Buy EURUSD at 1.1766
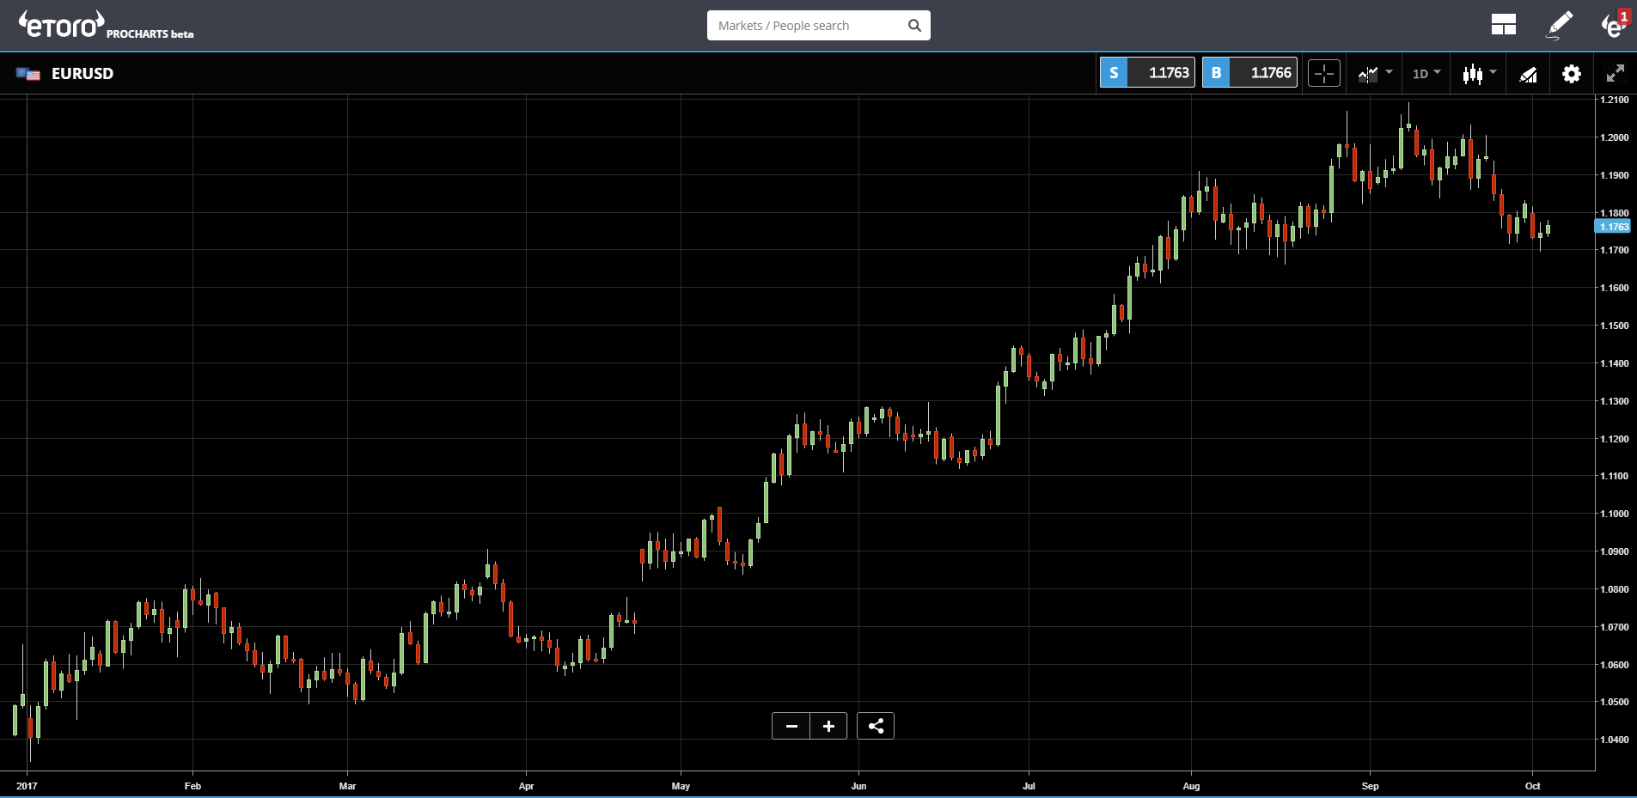The height and width of the screenshot is (798, 1637). click(x=1249, y=73)
